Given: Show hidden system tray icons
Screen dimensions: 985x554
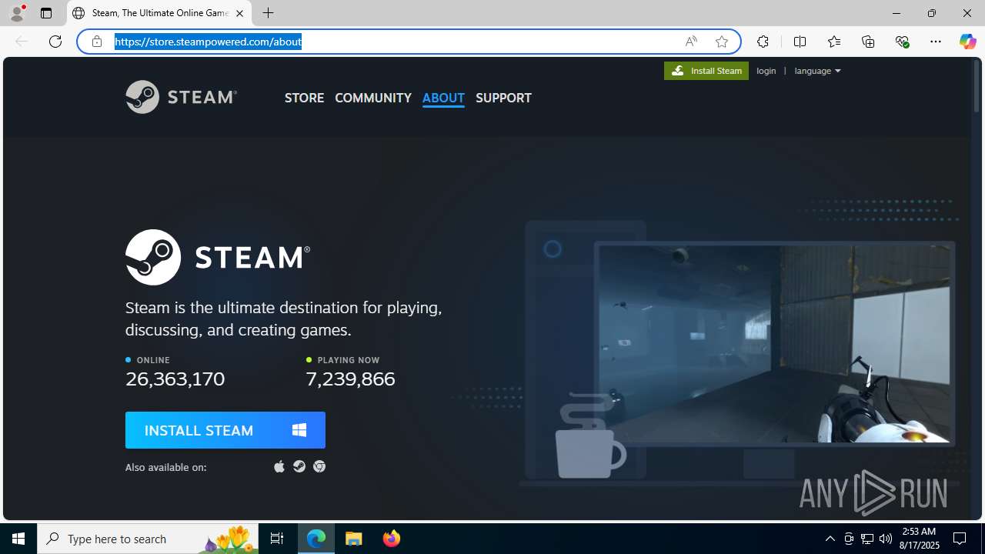Looking at the screenshot, I should click(x=830, y=539).
